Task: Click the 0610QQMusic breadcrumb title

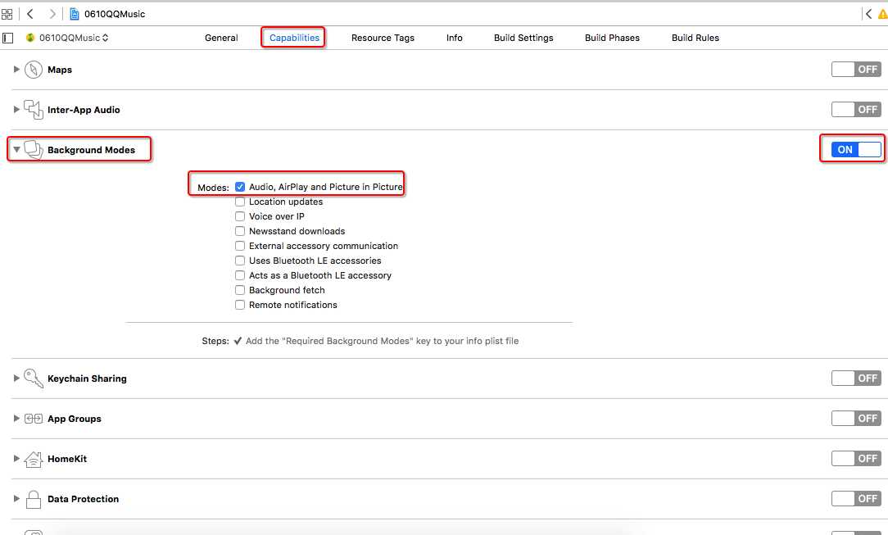Action: click(x=115, y=14)
